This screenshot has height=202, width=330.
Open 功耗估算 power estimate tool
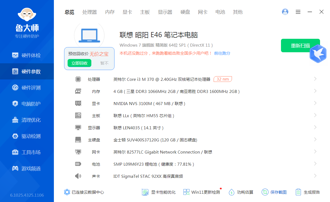(x=232, y=192)
